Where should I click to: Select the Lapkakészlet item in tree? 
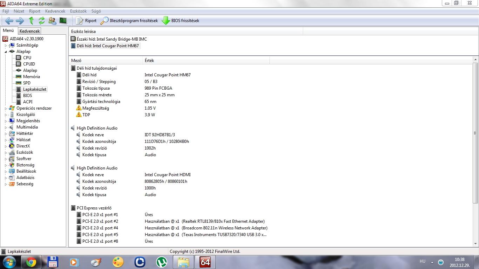click(35, 89)
